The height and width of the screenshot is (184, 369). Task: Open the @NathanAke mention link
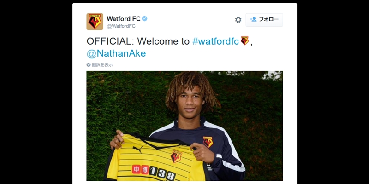click(x=116, y=53)
